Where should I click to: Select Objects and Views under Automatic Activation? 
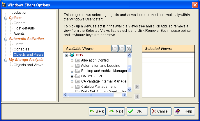[29, 55]
